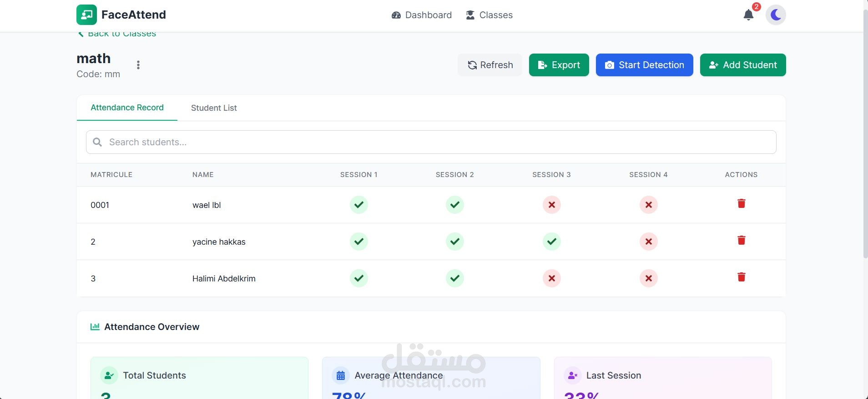Click the FaceAttend logo icon

coord(86,15)
